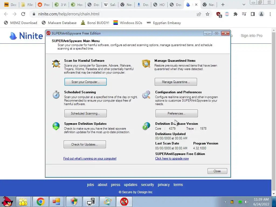Switch to the PH browser tab
The image size is (276, 207).
click(x=11, y=5)
